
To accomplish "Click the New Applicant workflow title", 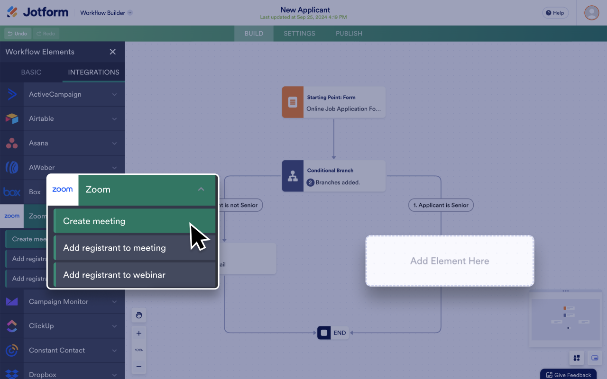I will tap(305, 9).
